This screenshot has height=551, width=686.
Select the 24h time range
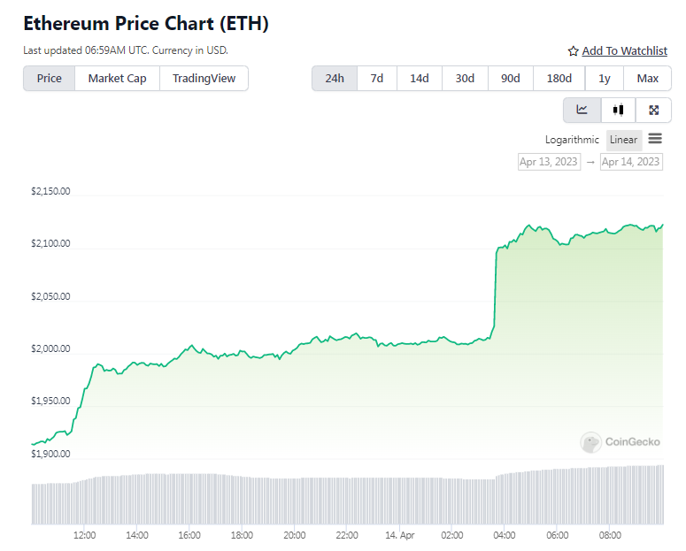point(335,79)
